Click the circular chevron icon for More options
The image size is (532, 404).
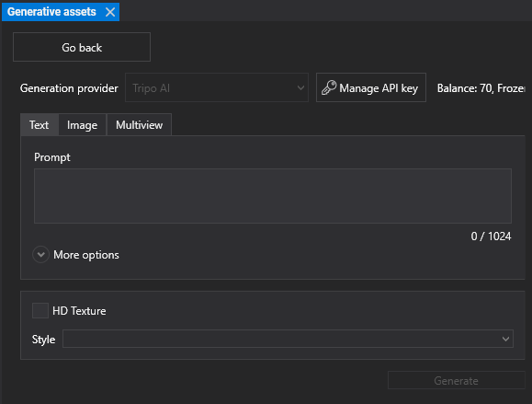click(x=40, y=255)
